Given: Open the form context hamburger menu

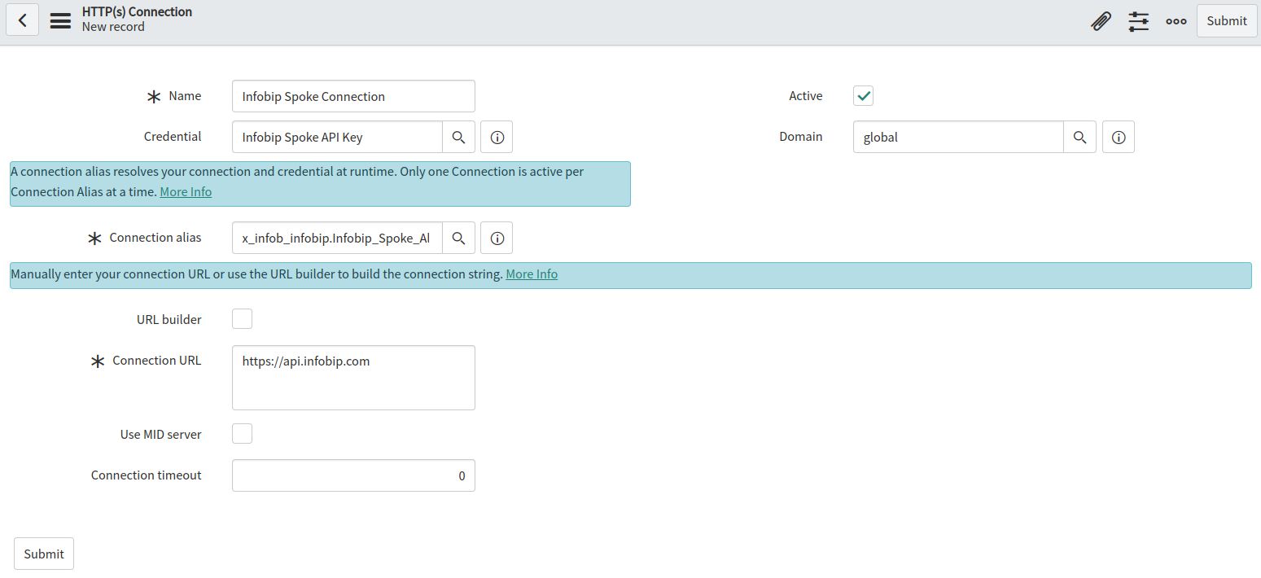Looking at the screenshot, I should click(60, 20).
